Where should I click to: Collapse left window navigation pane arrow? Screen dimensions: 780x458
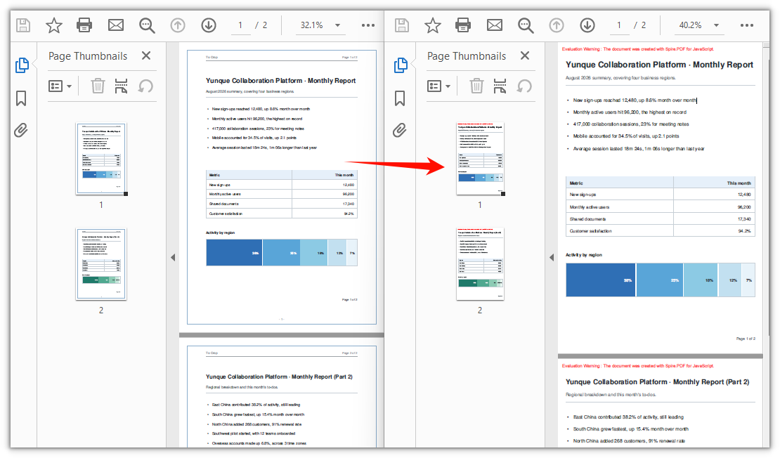(173, 258)
